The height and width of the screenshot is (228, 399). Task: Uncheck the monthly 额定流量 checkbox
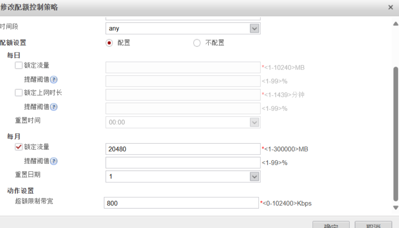pos(19,147)
